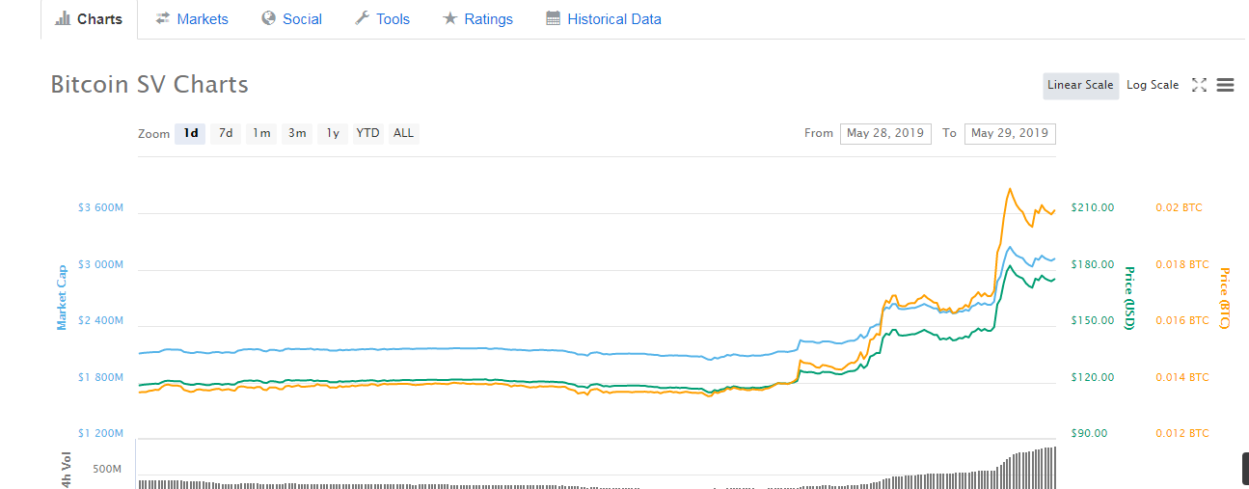Screen dimensions: 1249x489
Task: Click the 0.02 BTC axis value
Action: pos(1180,207)
